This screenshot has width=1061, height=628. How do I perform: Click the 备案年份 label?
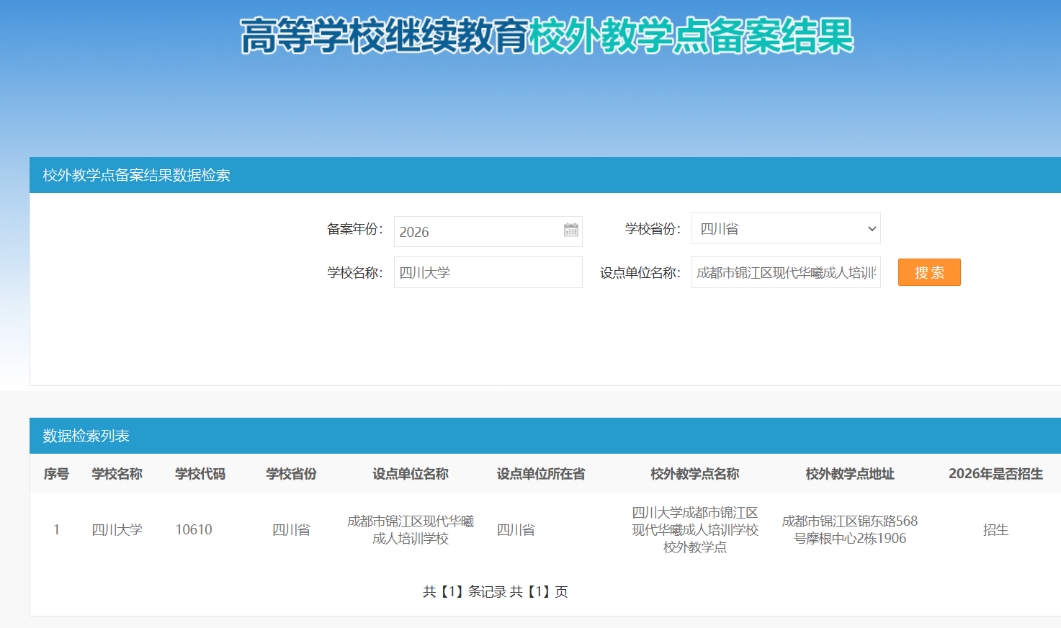tap(354, 229)
